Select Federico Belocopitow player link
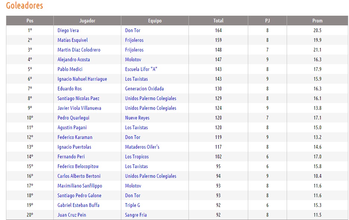The height and width of the screenshot is (220, 349). tap(78, 166)
